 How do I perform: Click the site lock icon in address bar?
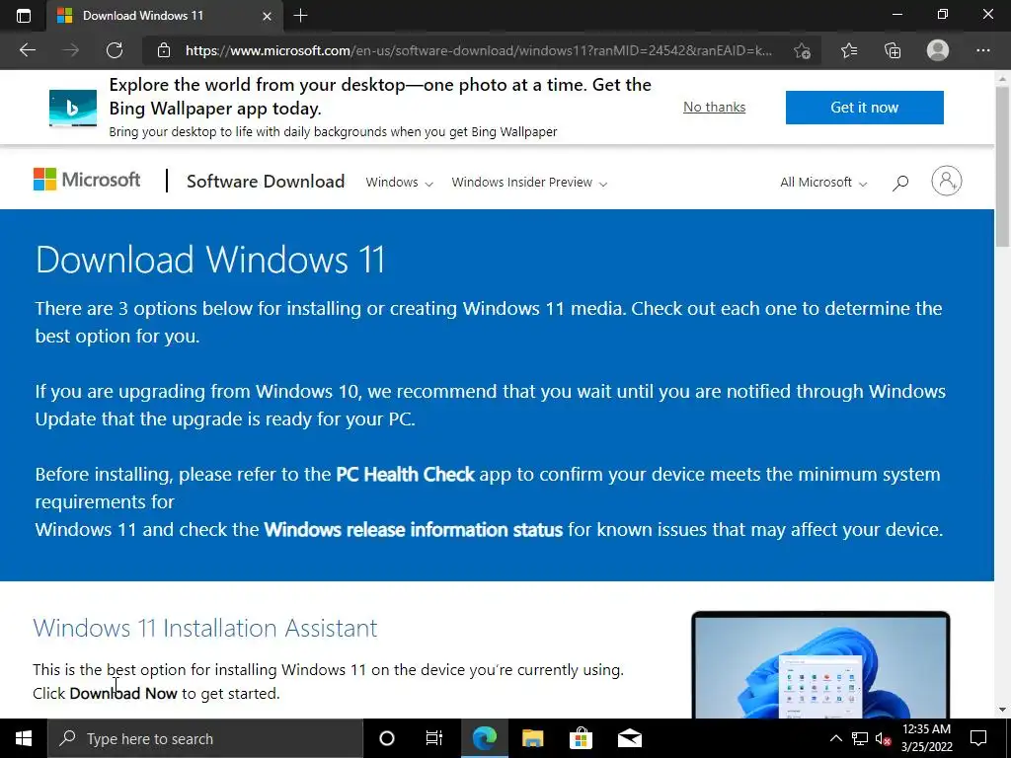pos(164,50)
